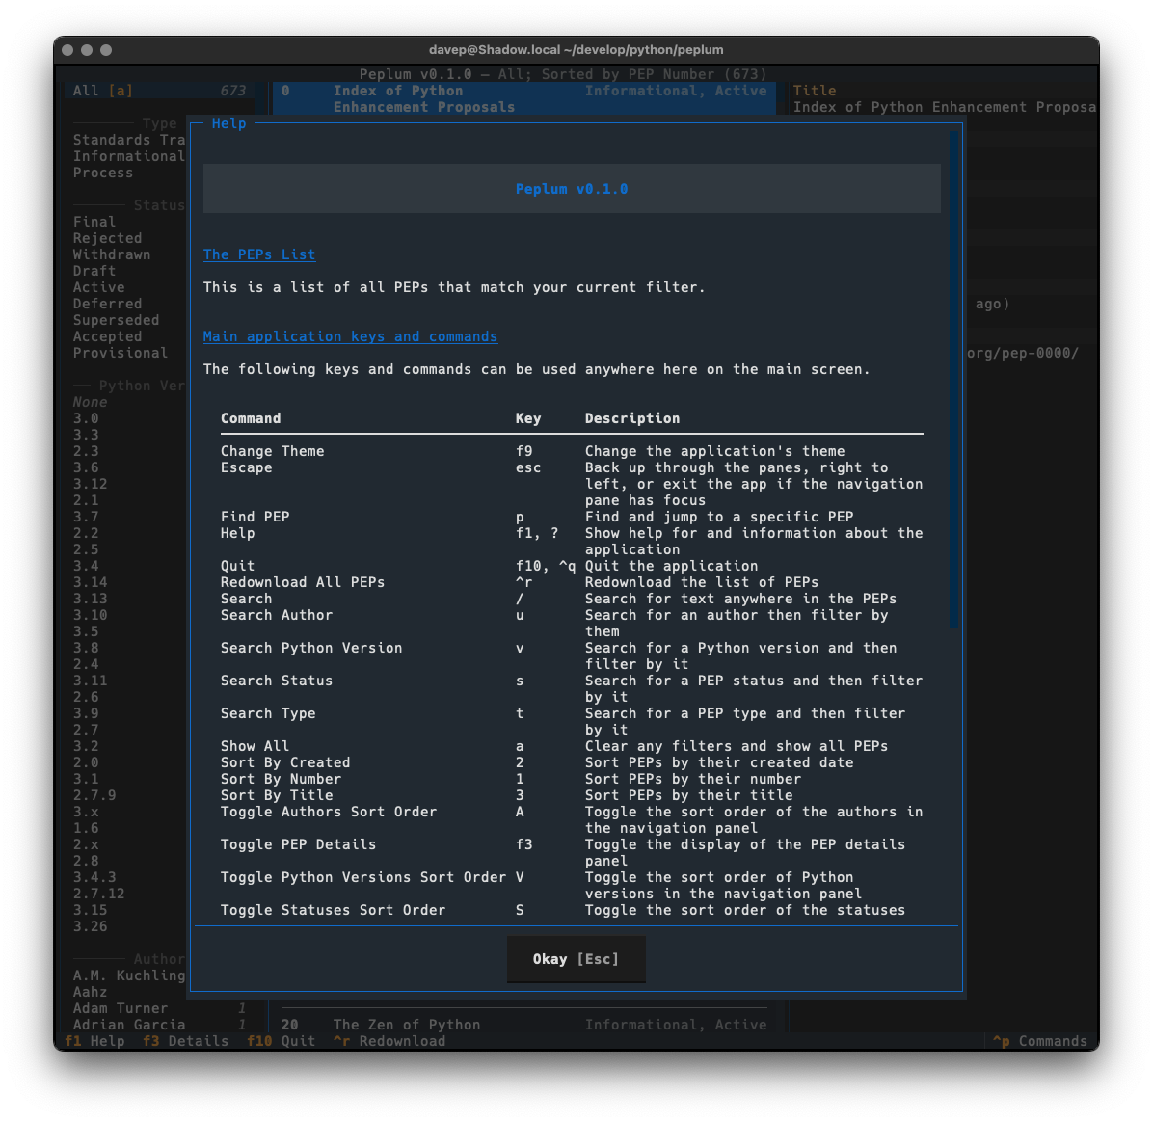The width and height of the screenshot is (1153, 1122).
Task: Collapse the Type section header
Action: click(160, 123)
